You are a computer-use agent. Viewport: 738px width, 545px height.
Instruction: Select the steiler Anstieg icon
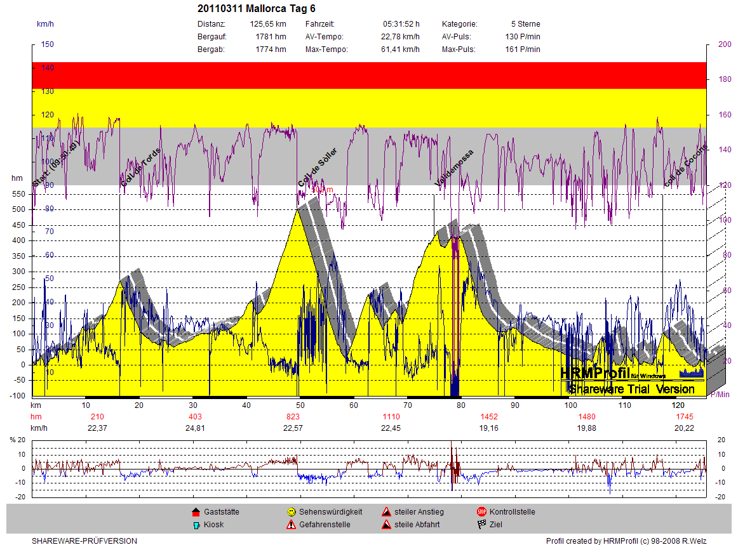pyautogui.click(x=386, y=512)
